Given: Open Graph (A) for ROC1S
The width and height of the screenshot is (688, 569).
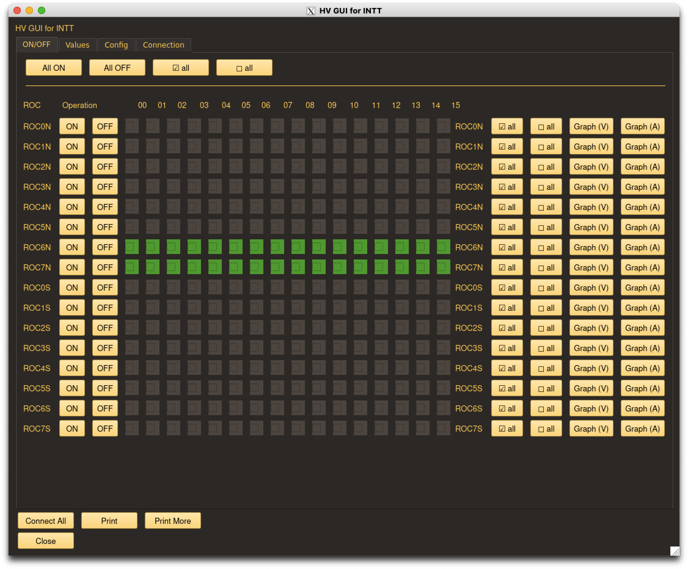Looking at the screenshot, I should point(642,308).
